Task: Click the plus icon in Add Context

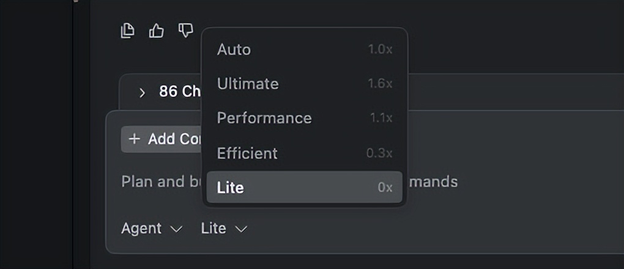Action: [135, 139]
